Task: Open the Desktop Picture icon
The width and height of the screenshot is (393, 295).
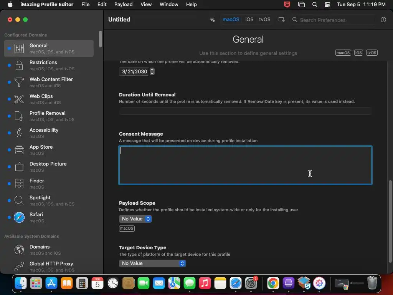Action: pyautogui.click(x=19, y=167)
